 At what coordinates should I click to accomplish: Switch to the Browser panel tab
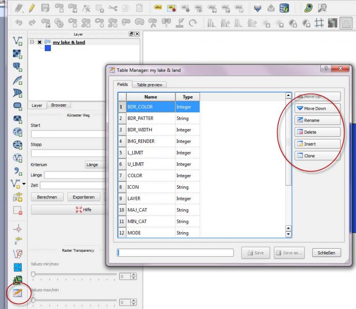click(x=58, y=105)
